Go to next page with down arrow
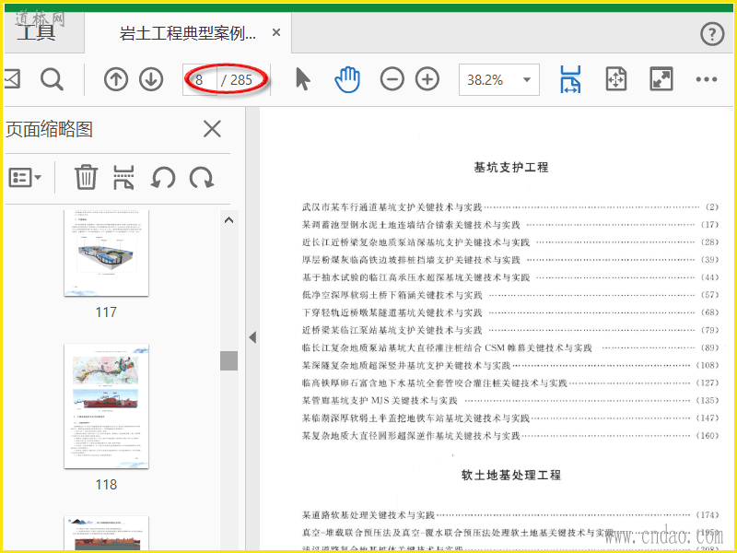The width and height of the screenshot is (737, 553). tap(151, 79)
